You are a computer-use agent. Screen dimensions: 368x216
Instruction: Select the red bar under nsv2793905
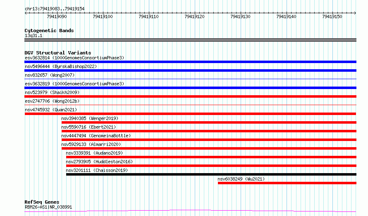click(x=211, y=166)
